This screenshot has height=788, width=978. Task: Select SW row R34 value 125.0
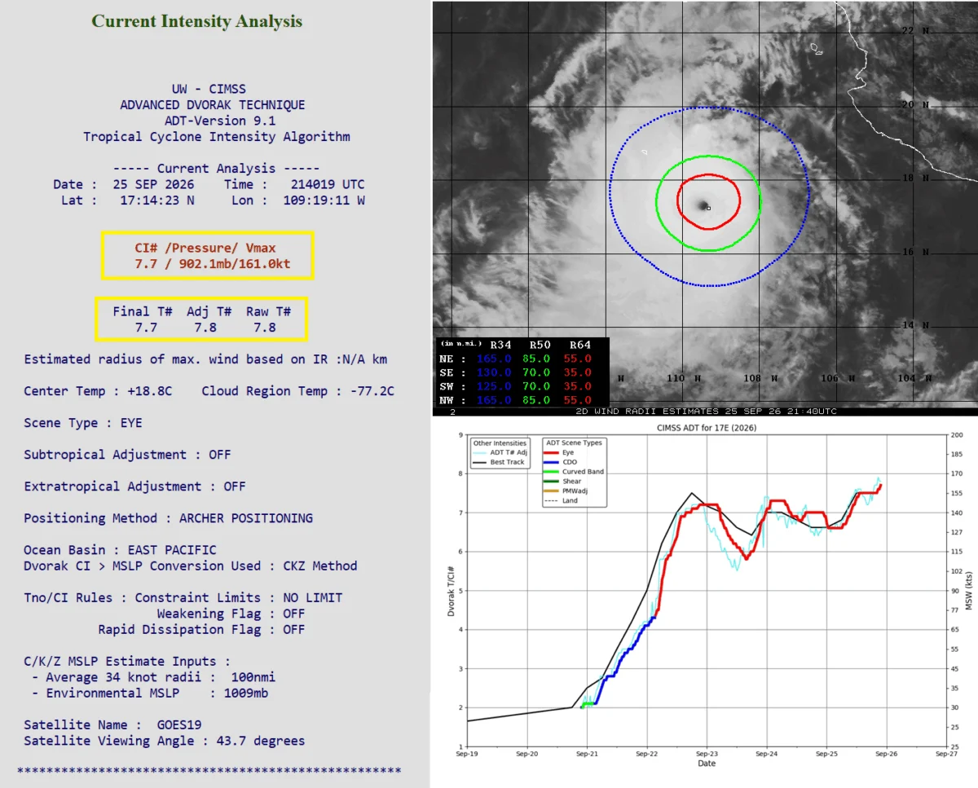tap(496, 387)
